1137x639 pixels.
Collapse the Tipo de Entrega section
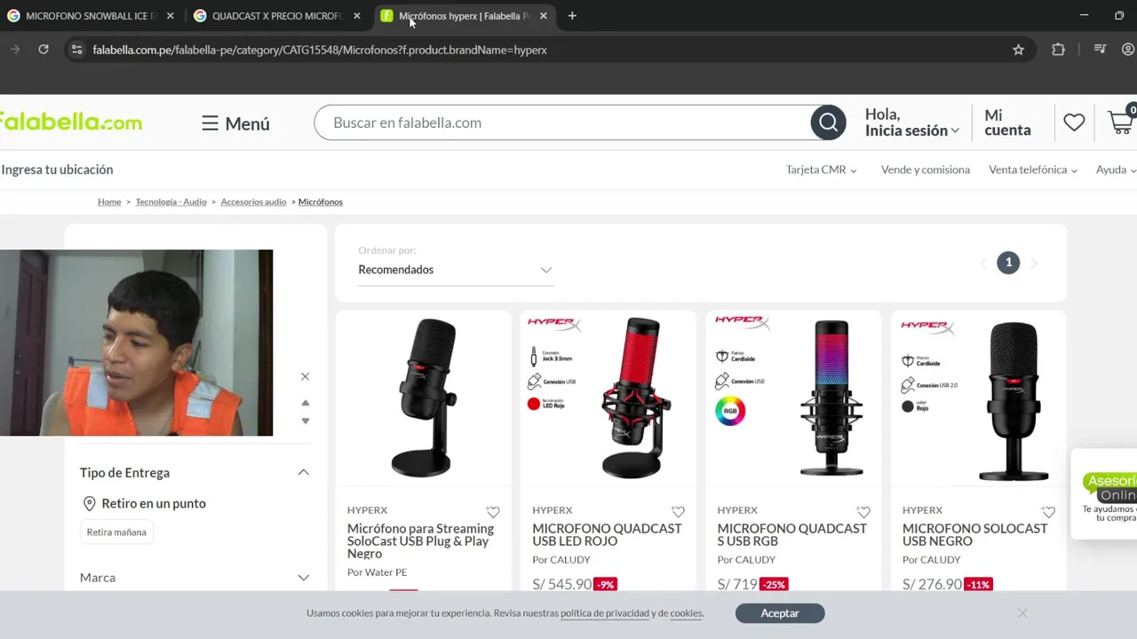[303, 473]
